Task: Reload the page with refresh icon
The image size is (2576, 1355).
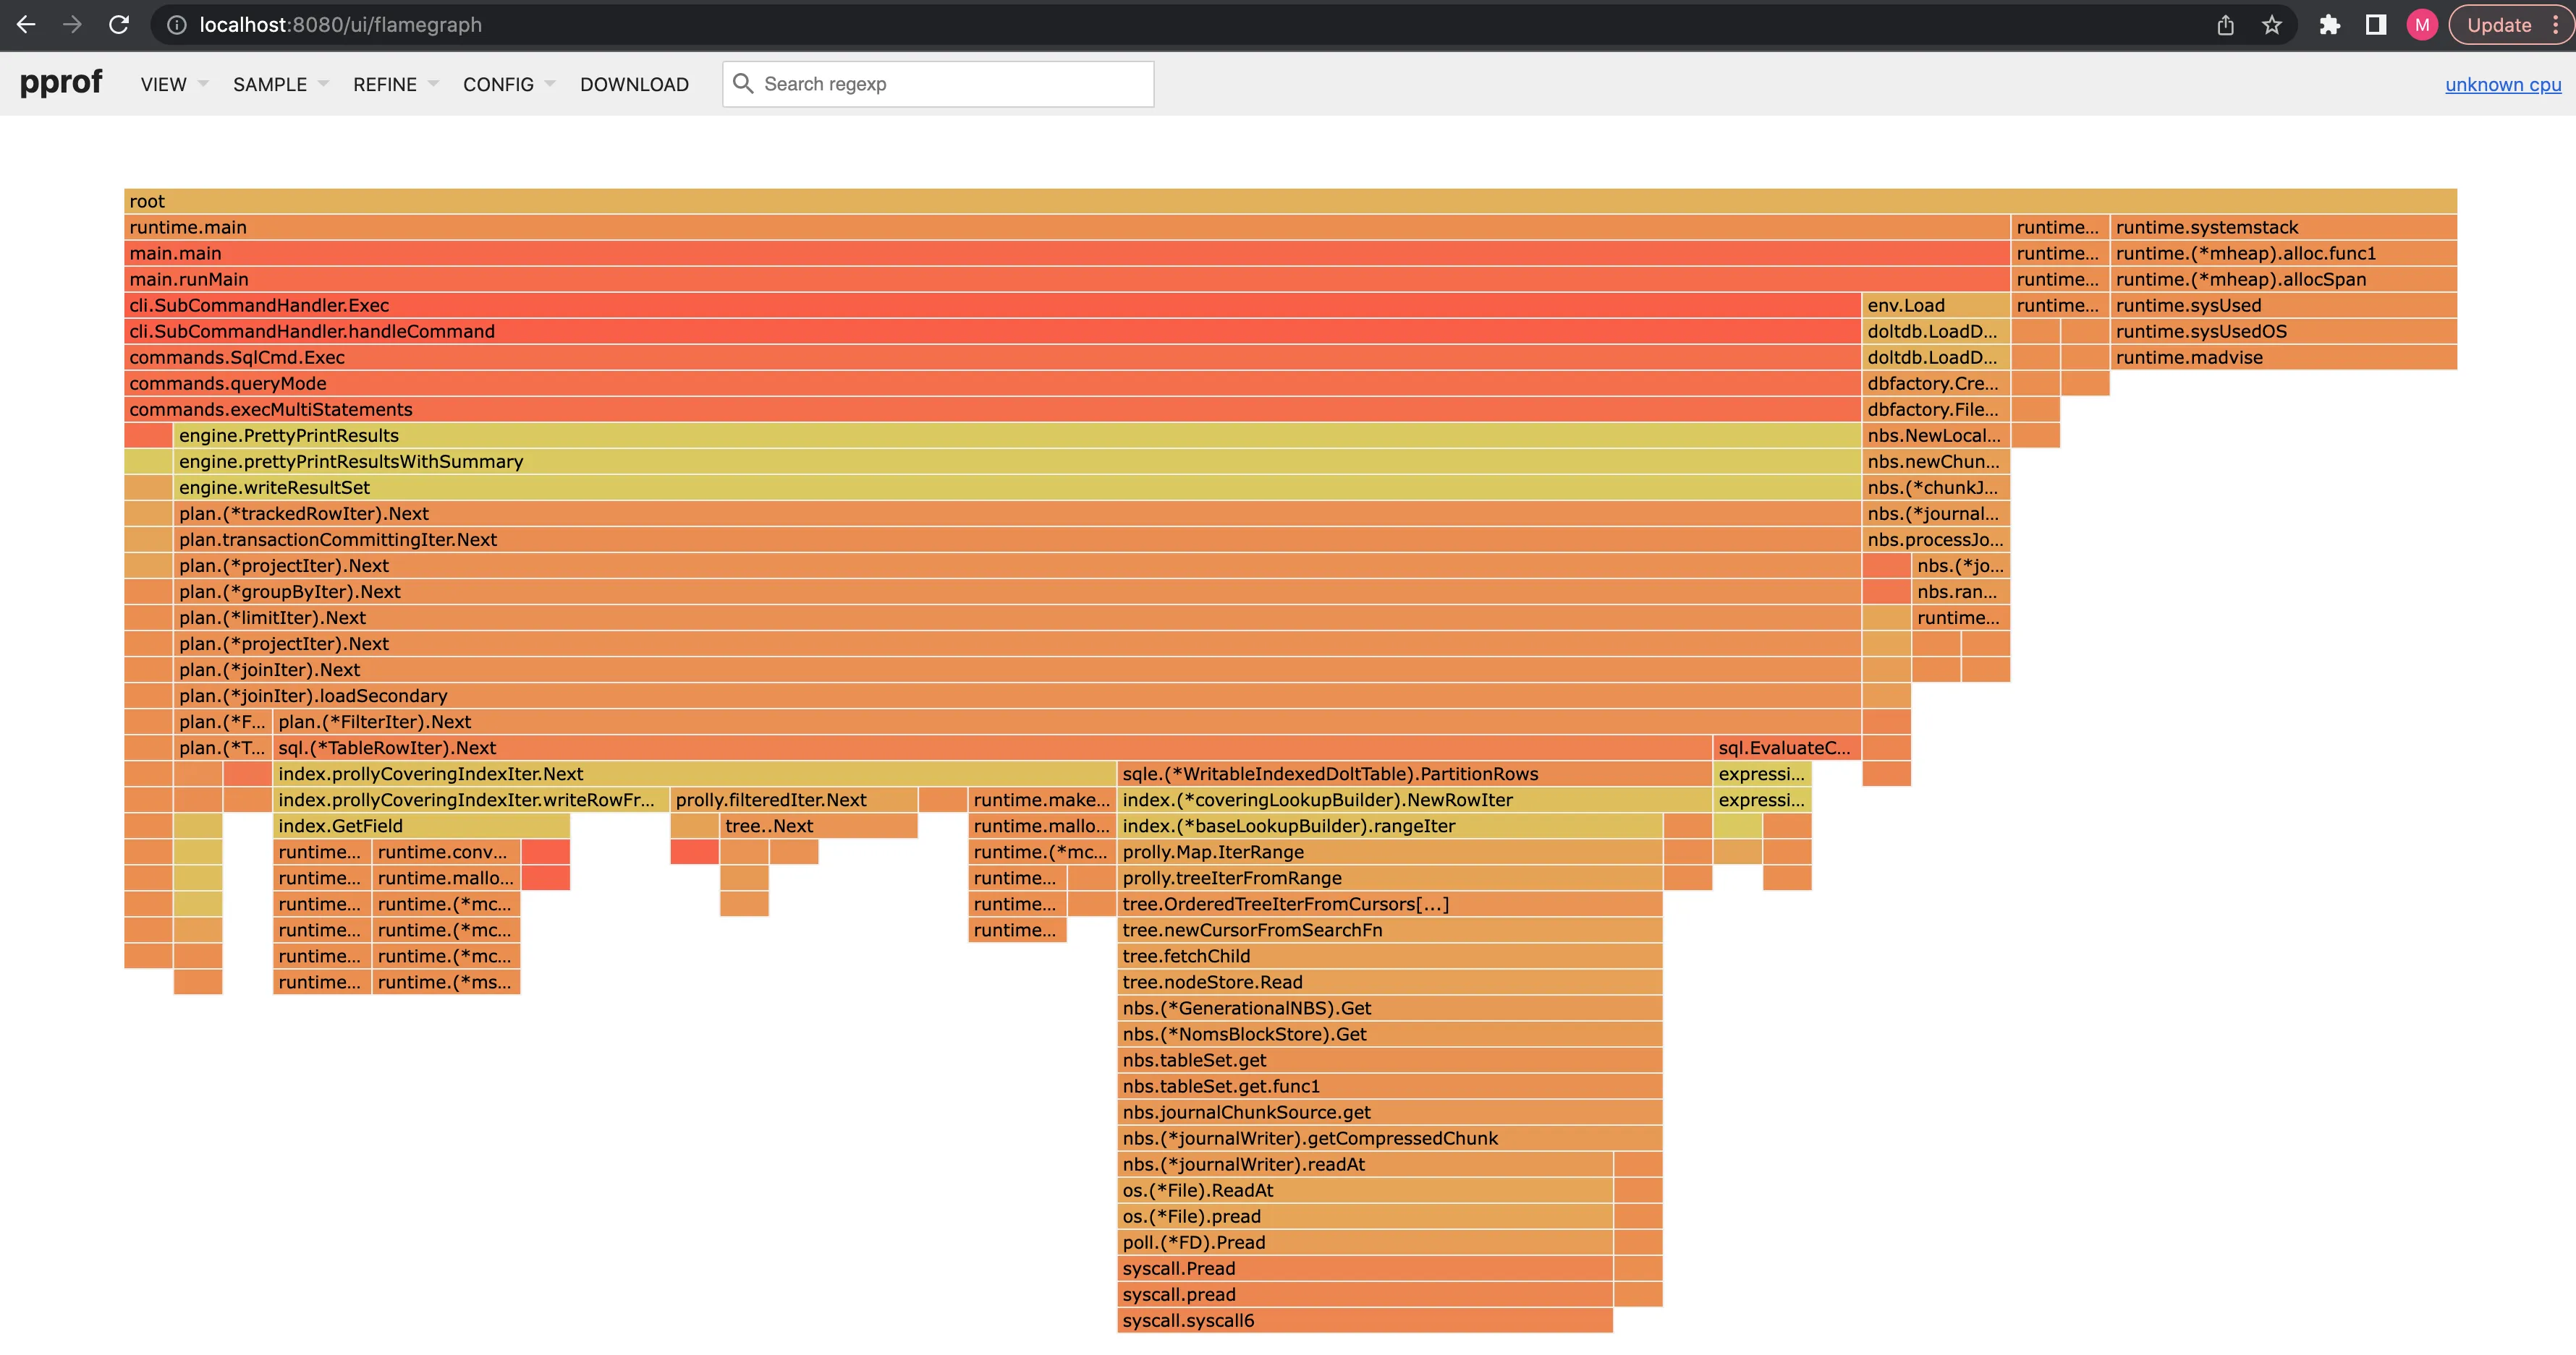Action: (119, 25)
